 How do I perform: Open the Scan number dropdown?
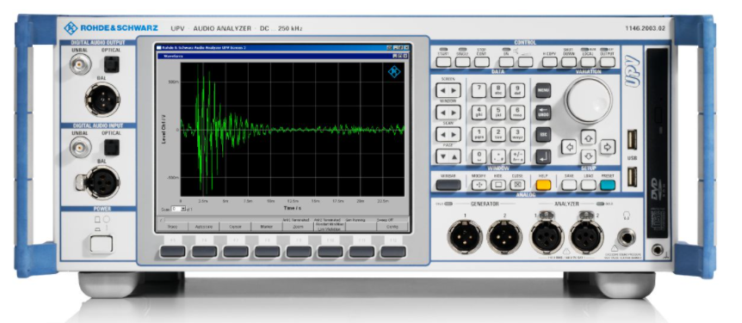179,208
